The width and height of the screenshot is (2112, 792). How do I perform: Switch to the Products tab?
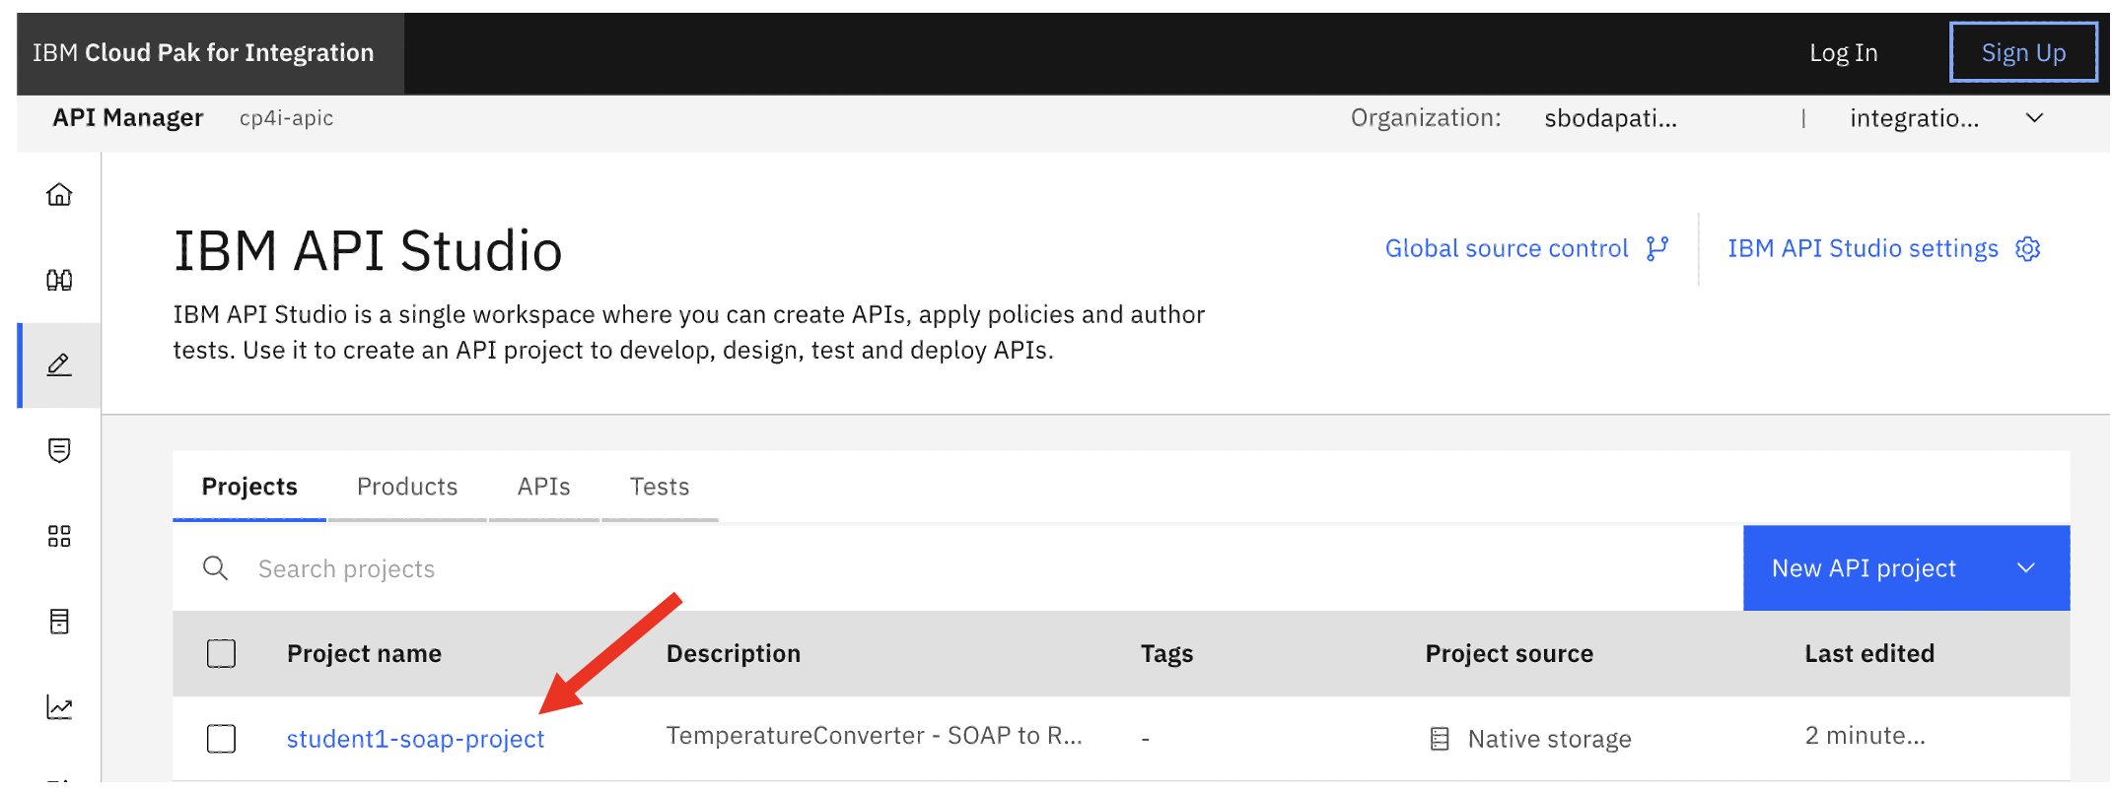tap(407, 487)
